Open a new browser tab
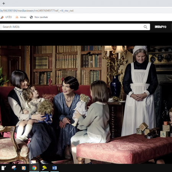Viewport: 172px width, 172px height. [4, 3]
